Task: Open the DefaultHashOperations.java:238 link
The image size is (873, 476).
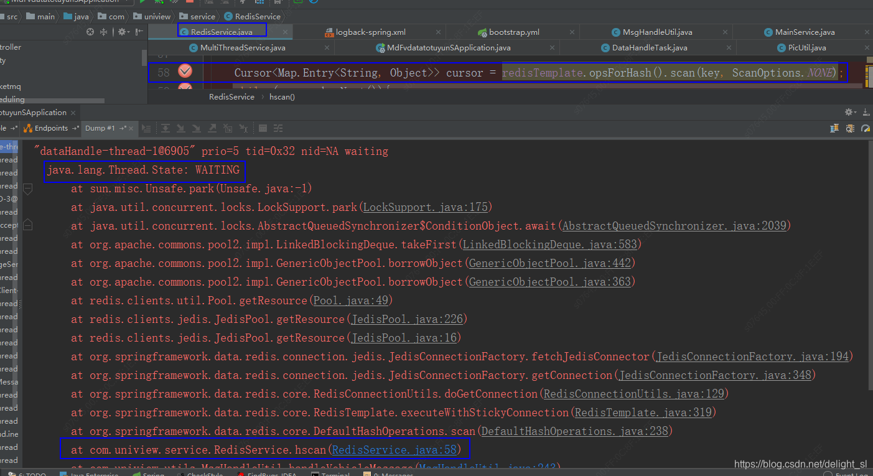Action: click(574, 431)
